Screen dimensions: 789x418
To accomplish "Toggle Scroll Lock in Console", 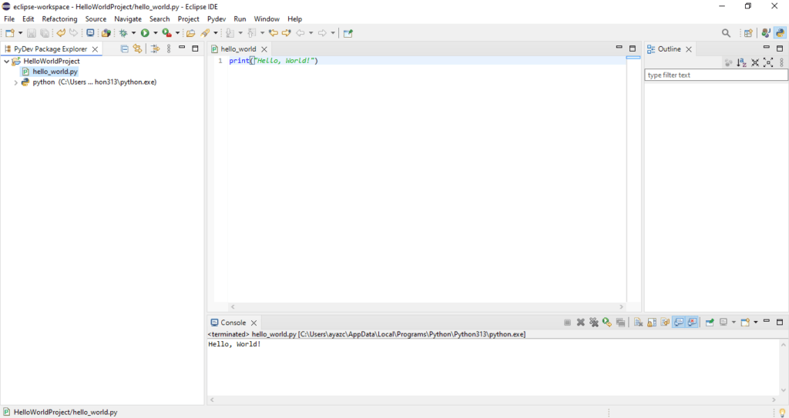I will tap(652, 323).
